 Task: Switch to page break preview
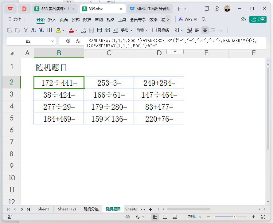165,217
